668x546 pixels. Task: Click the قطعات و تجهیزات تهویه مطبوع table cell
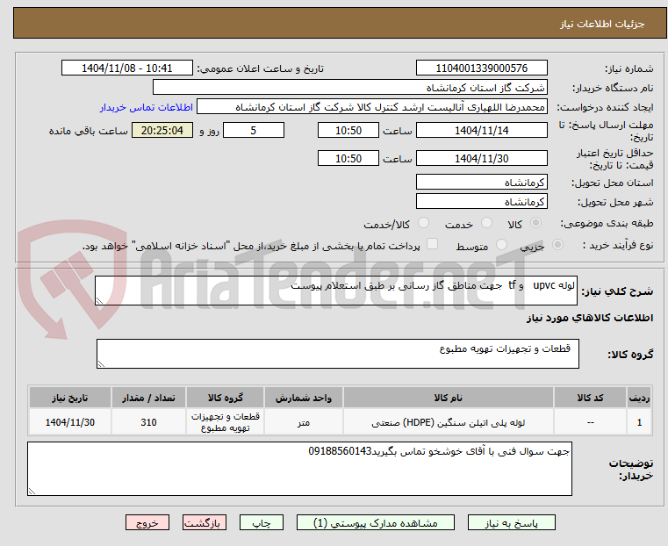(225, 422)
